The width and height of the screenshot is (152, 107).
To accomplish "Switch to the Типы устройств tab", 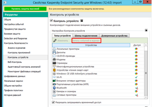I will tap(62, 36).
